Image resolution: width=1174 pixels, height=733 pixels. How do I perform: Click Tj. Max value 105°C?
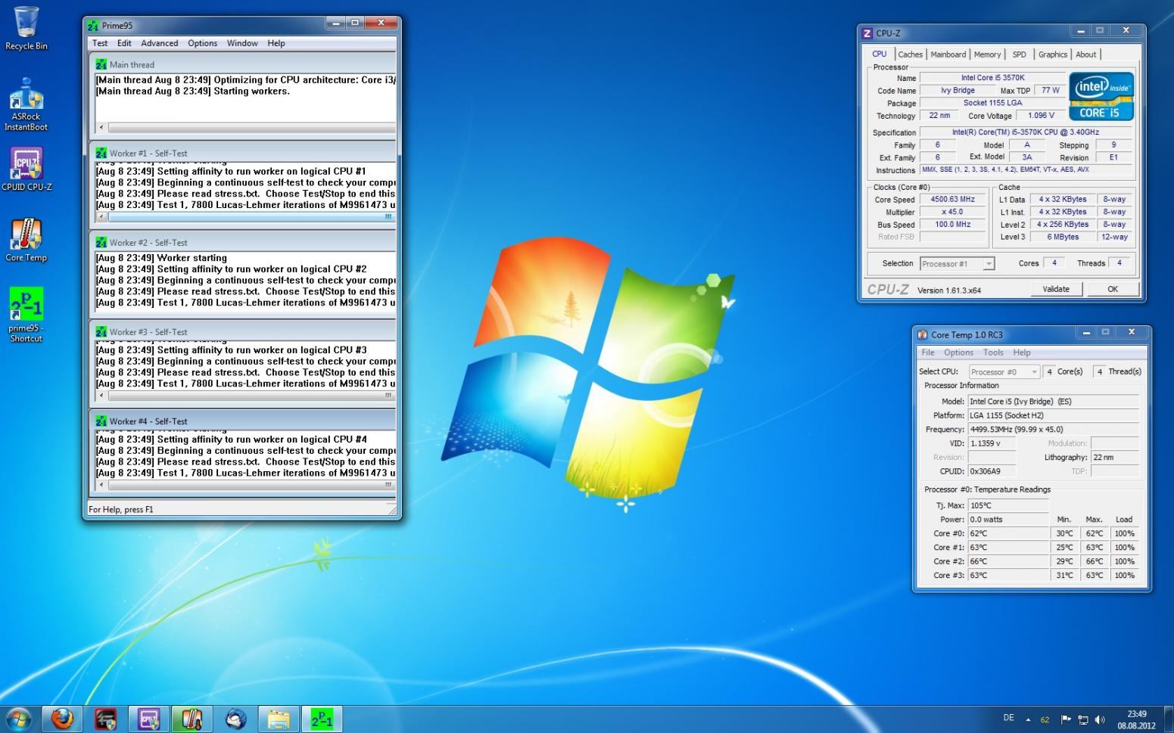1008,505
